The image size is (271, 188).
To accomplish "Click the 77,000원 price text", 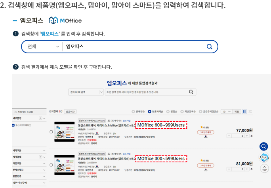I will coord(244,130).
